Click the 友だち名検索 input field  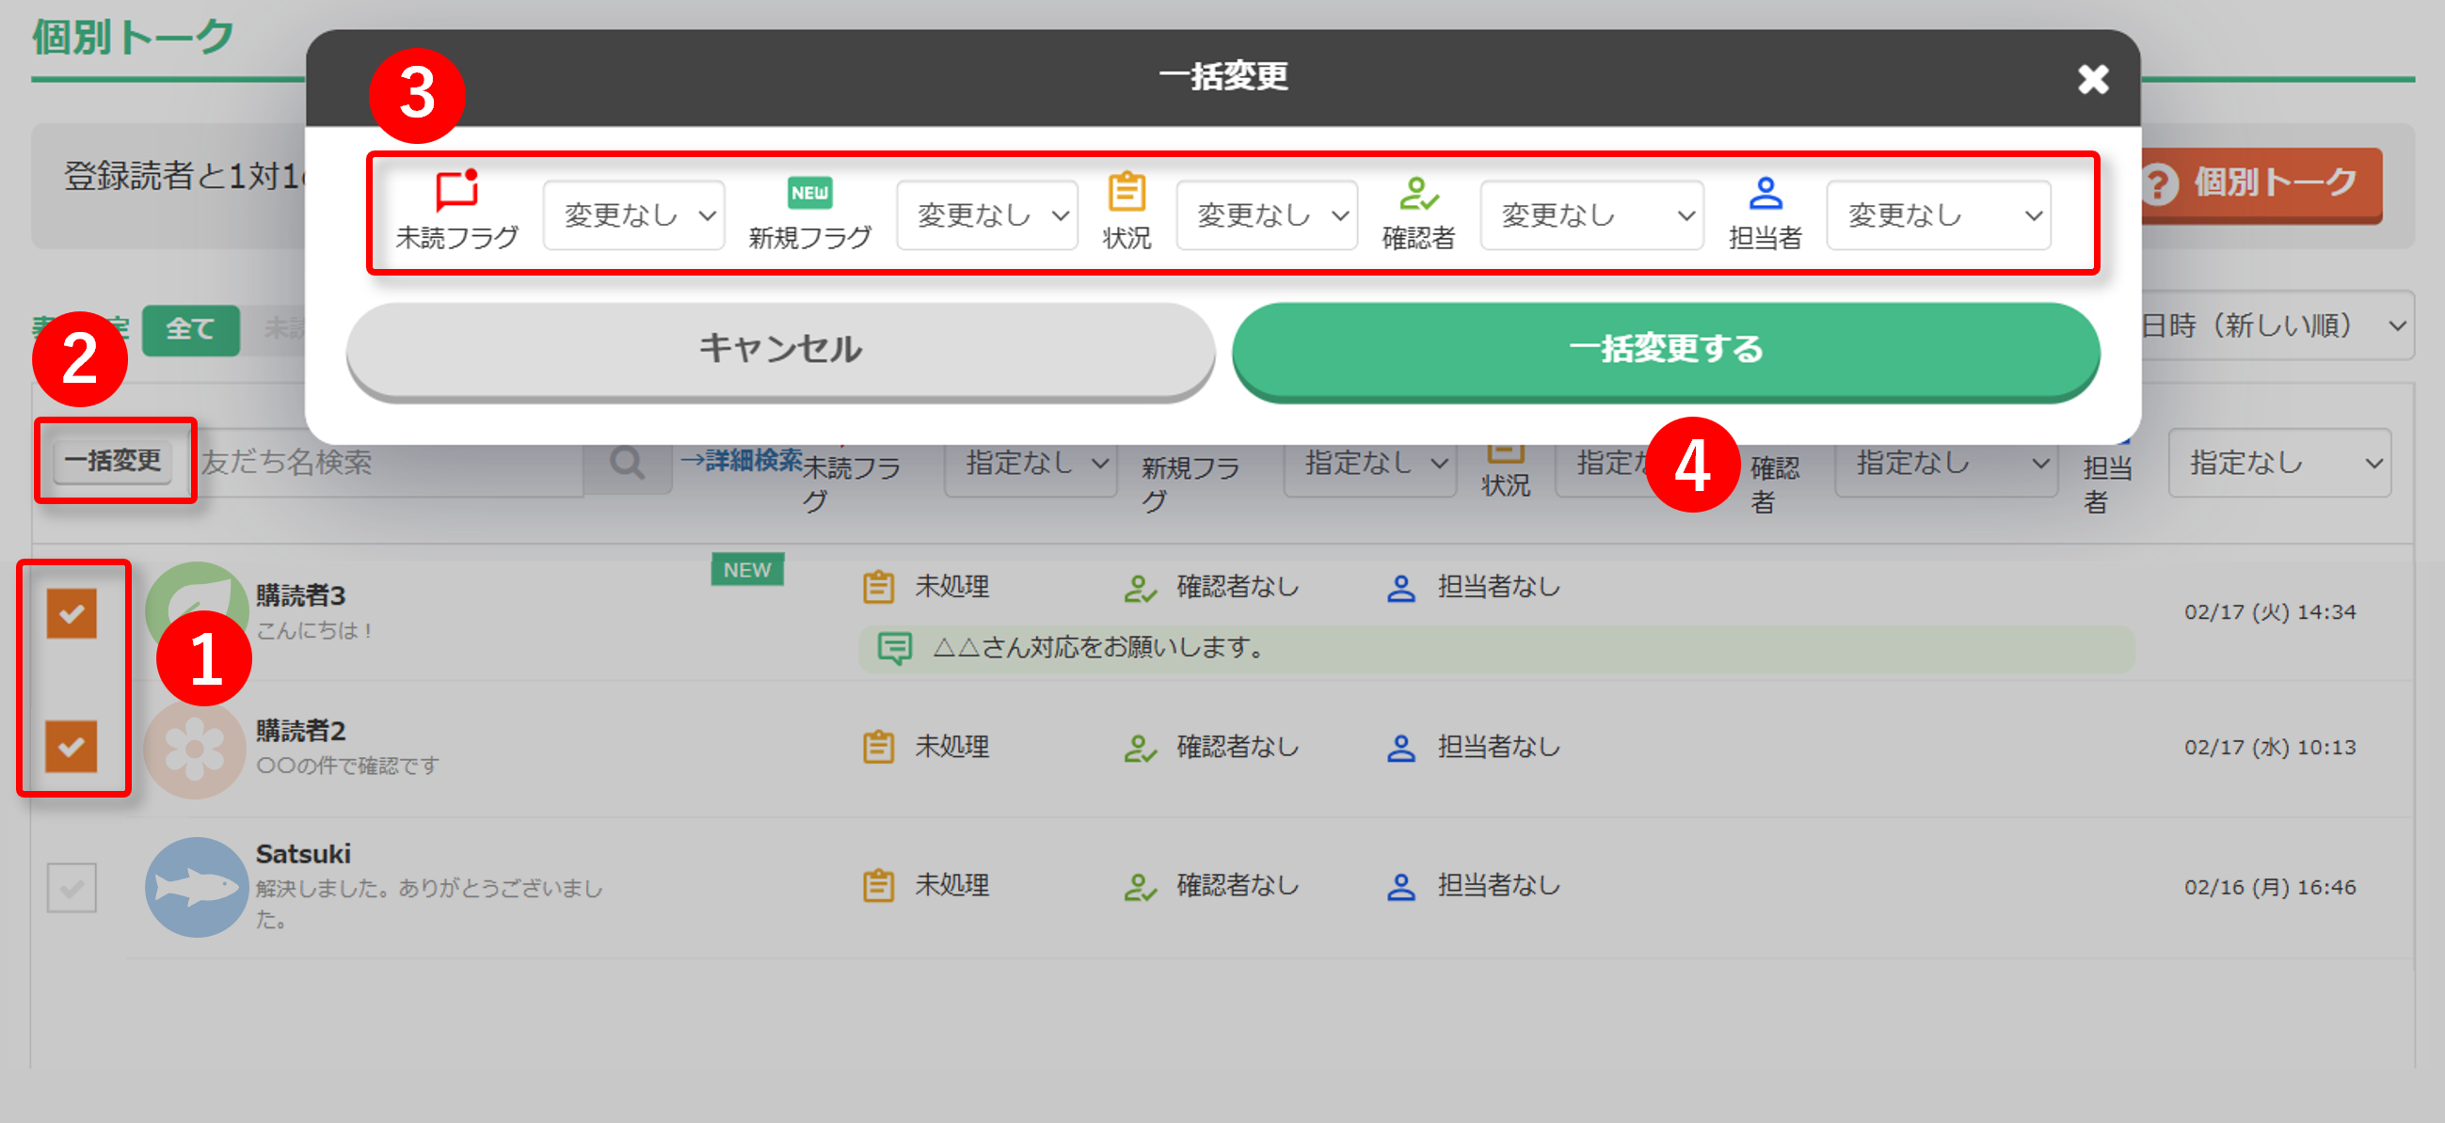(390, 463)
